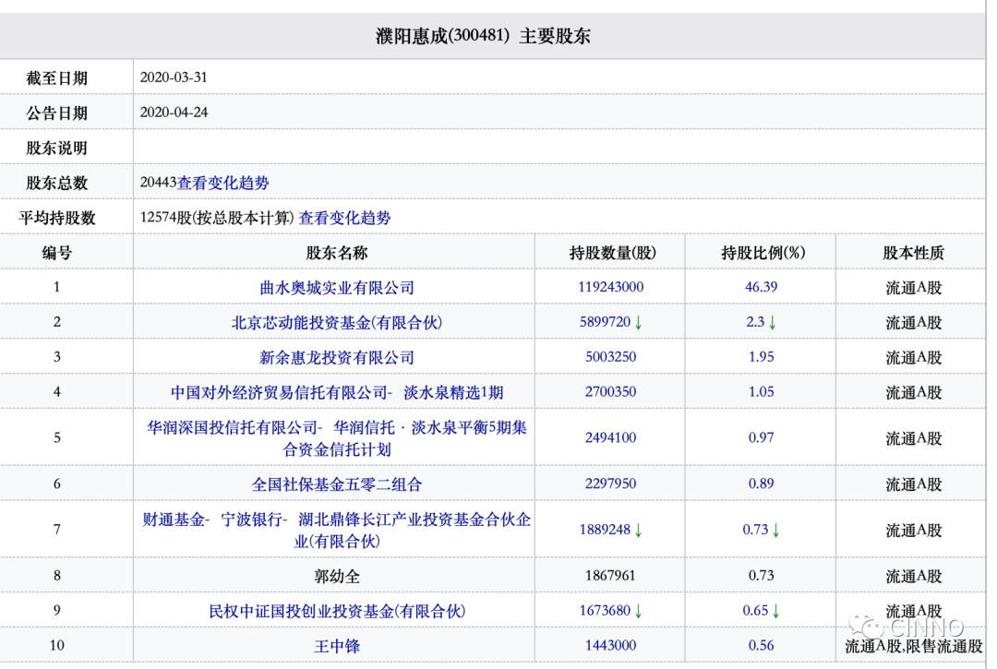
Task: Select shareholder name 郭幼全
Action: [337, 577]
